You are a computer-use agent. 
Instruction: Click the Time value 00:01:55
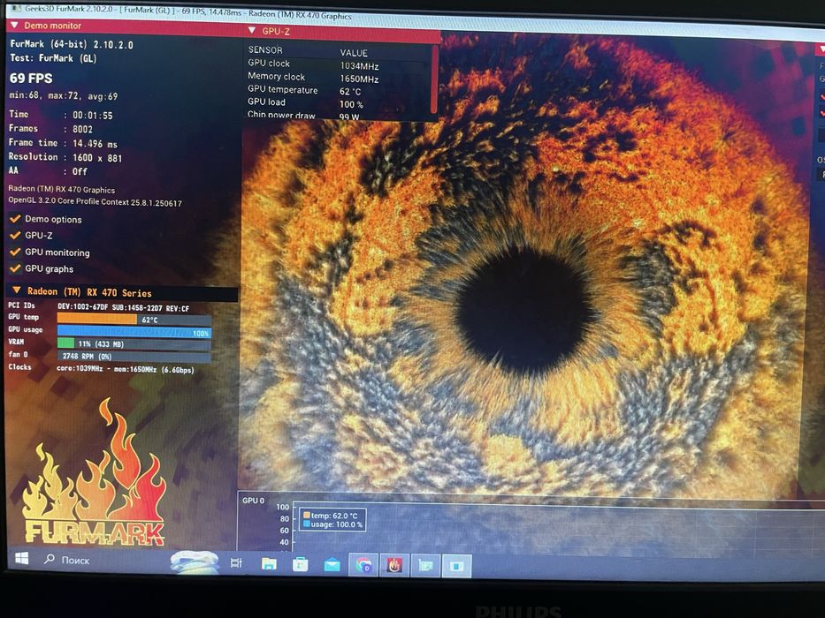[93, 116]
